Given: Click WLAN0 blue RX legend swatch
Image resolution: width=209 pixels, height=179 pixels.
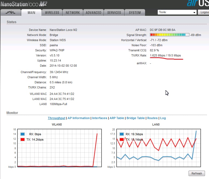Looking at the screenshot, I should tap(23, 134).
